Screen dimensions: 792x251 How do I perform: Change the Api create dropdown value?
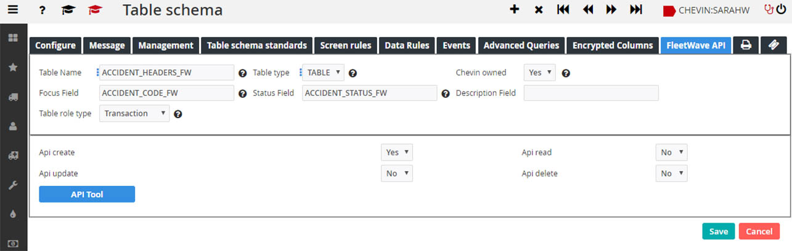pos(396,152)
